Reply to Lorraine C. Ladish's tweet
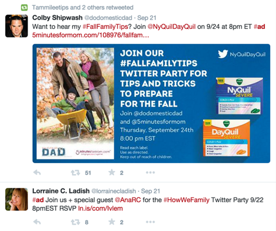276x231 pixels. pos(37,222)
